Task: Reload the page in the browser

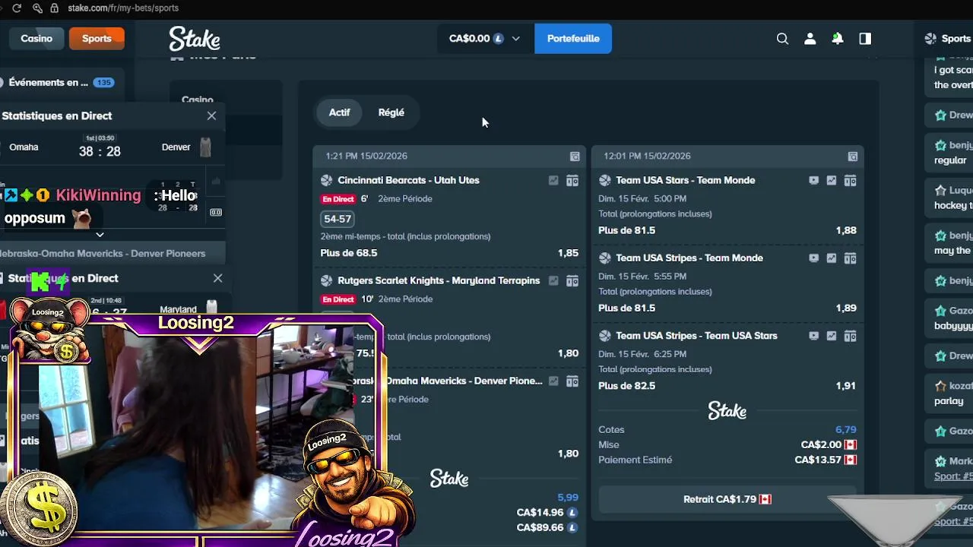Action: (x=17, y=8)
